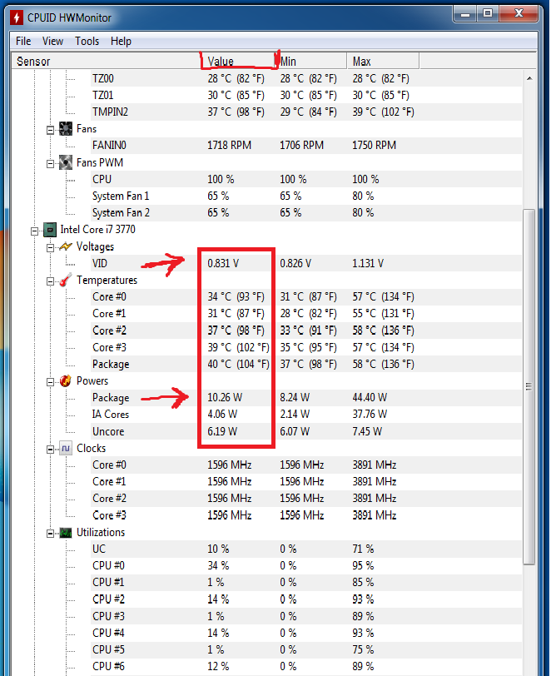Click the 10.26 W value
This screenshot has height=676, width=551.
pyautogui.click(x=225, y=397)
